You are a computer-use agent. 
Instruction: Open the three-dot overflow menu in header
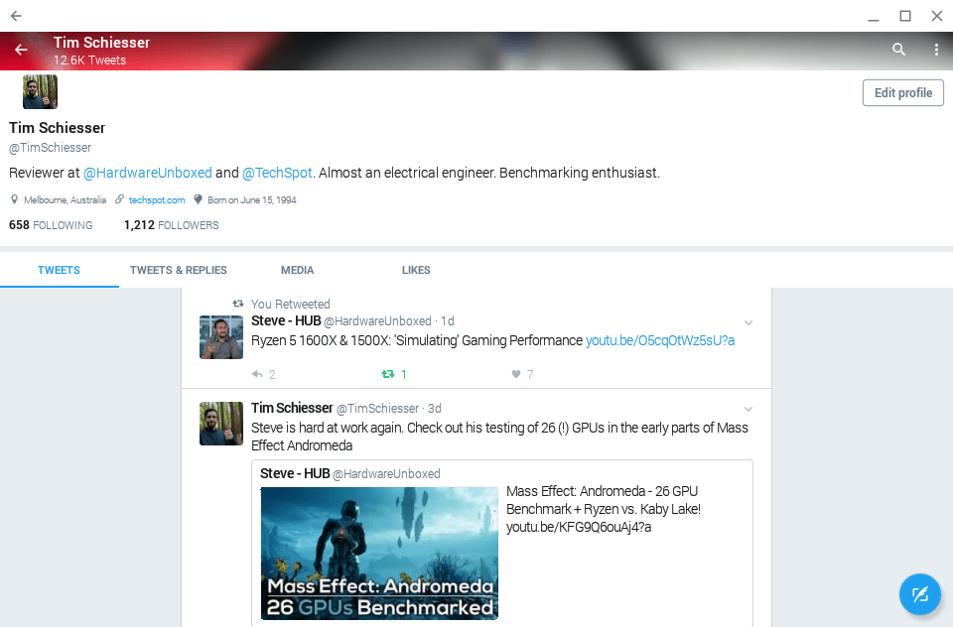[936, 50]
